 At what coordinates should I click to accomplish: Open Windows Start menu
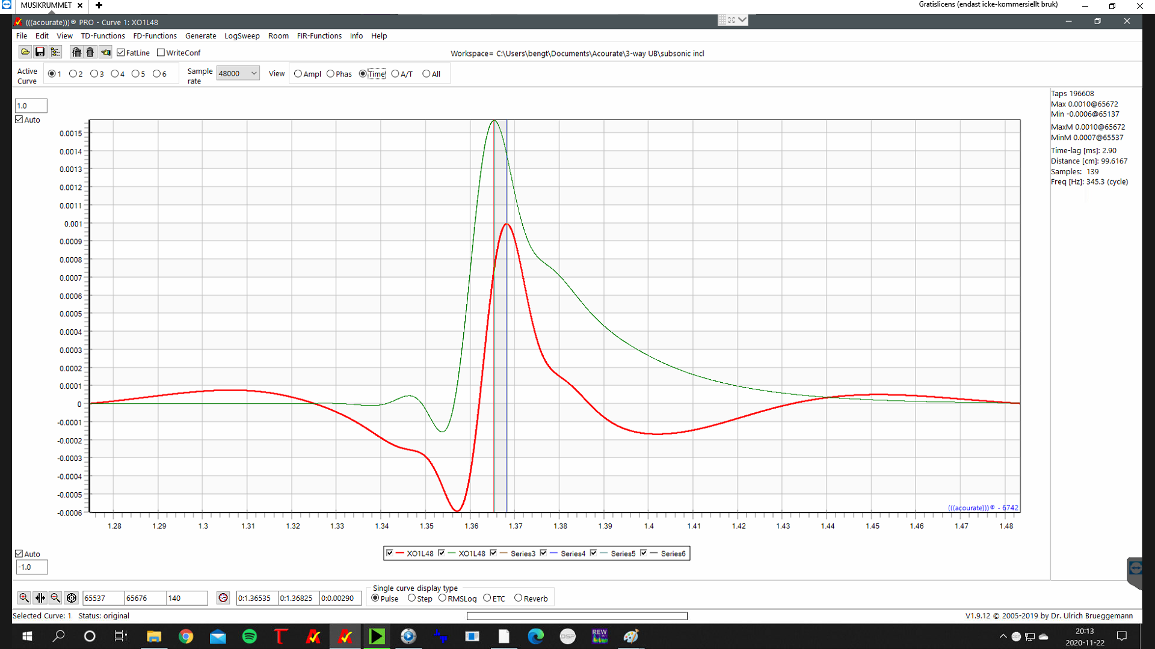[27, 636]
